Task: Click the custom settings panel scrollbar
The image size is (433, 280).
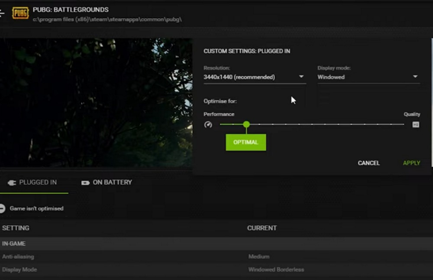Action: (432, 103)
